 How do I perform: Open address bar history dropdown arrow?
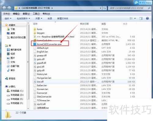click(100, 8)
